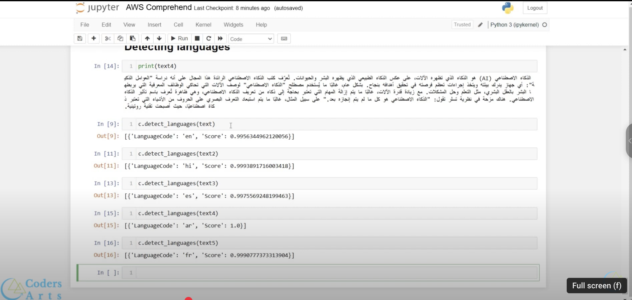Open the cell type Code dropdown
This screenshot has width=632, height=300.
(251, 39)
